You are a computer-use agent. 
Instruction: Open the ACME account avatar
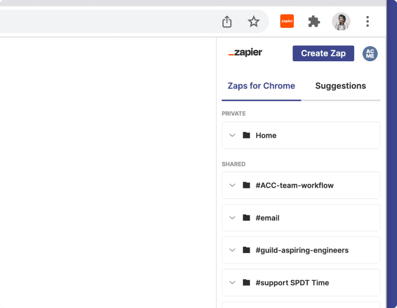(370, 54)
